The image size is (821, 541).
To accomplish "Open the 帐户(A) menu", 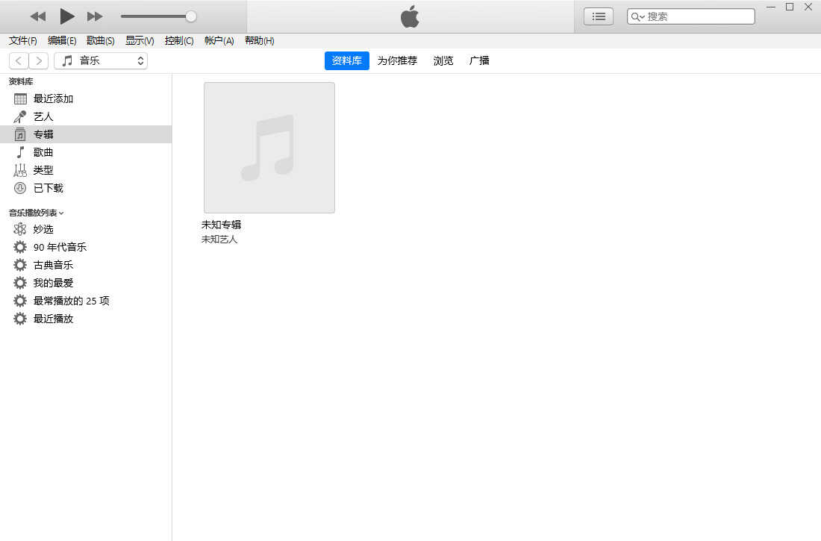I will (219, 41).
